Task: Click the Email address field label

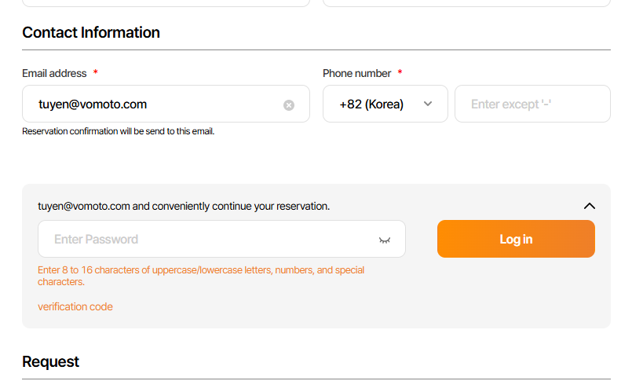Action: pos(54,73)
